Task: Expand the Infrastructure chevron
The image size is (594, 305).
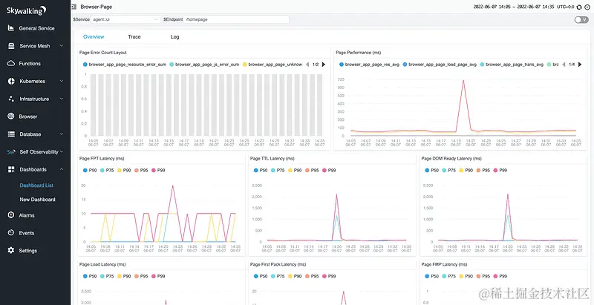Action: coord(62,99)
